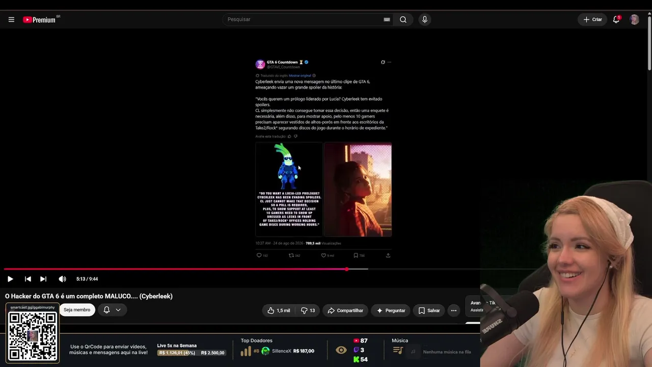The width and height of the screenshot is (652, 367).
Task: Click the tweet's share upload icon
Action: [388, 255]
